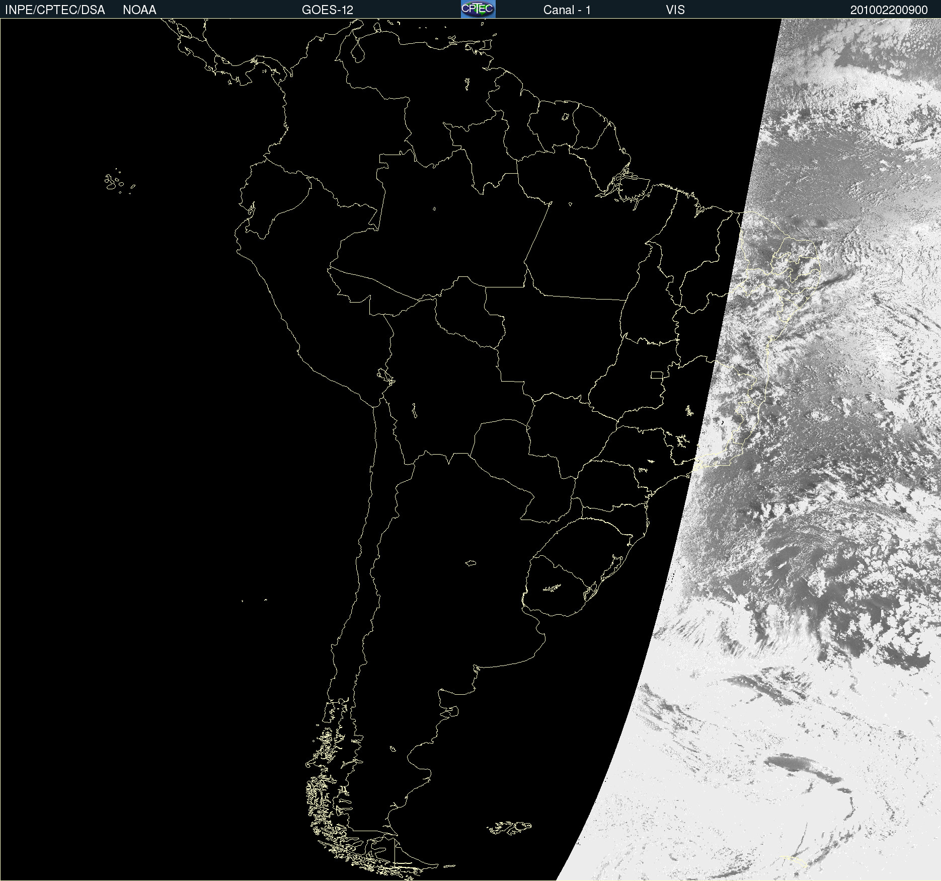This screenshot has width=941, height=881.
Task: Select the 201002200900 timestamp
Action: tap(889, 10)
